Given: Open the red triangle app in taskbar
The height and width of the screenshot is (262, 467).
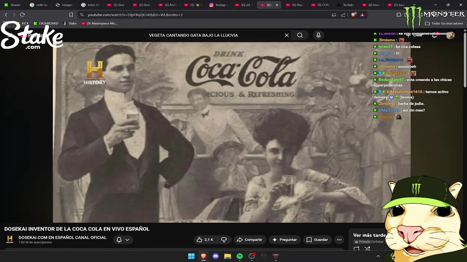Looking at the screenshot, I should pyautogui.click(x=276, y=256).
